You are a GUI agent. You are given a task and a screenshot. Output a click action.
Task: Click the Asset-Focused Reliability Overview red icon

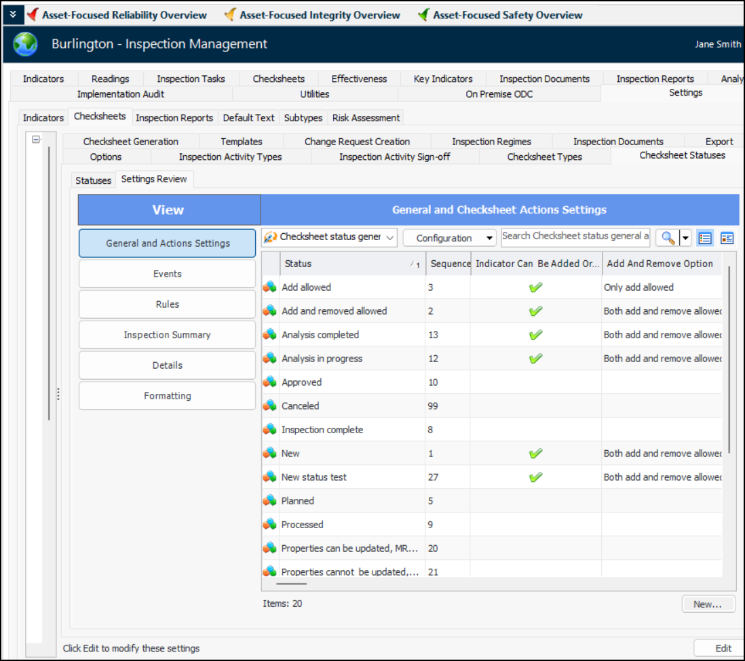[x=32, y=15]
